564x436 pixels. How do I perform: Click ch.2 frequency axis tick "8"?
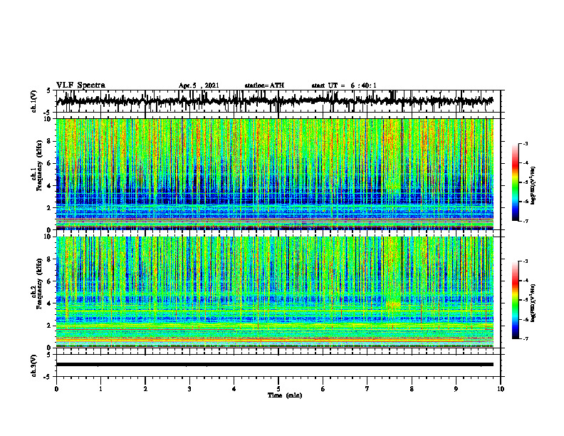(49, 259)
